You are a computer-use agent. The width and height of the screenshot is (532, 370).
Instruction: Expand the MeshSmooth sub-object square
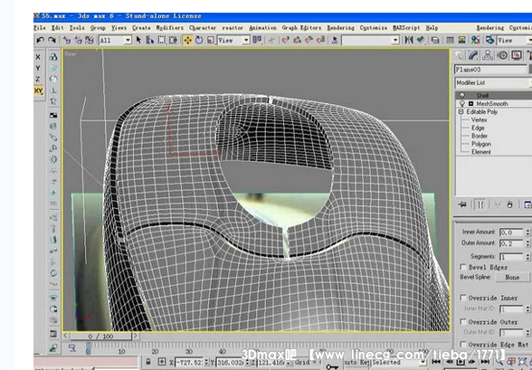tap(470, 104)
